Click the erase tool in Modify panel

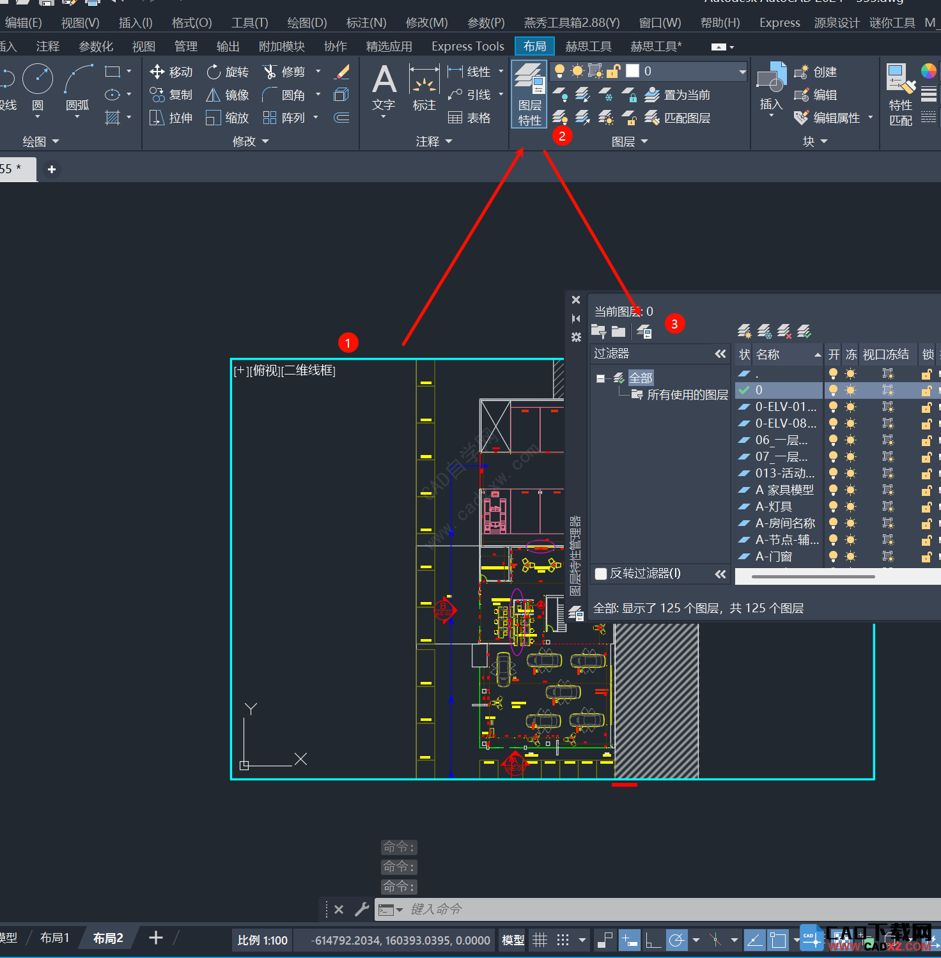tap(343, 72)
